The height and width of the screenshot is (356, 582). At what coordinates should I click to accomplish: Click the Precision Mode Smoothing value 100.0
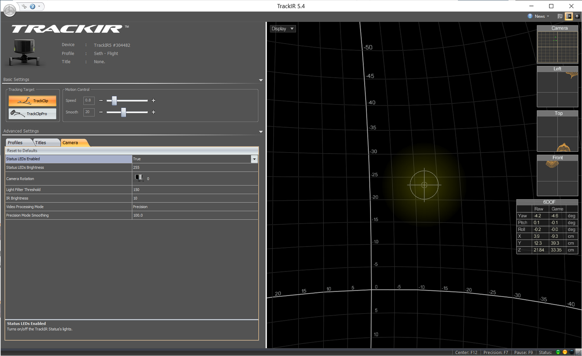[x=195, y=216]
